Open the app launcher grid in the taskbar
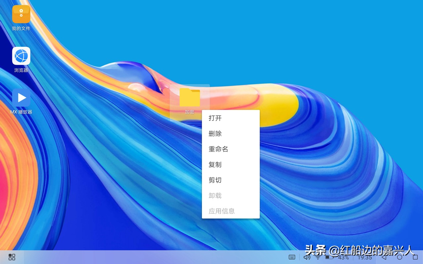The image size is (423, 264). pyautogui.click(x=11, y=257)
